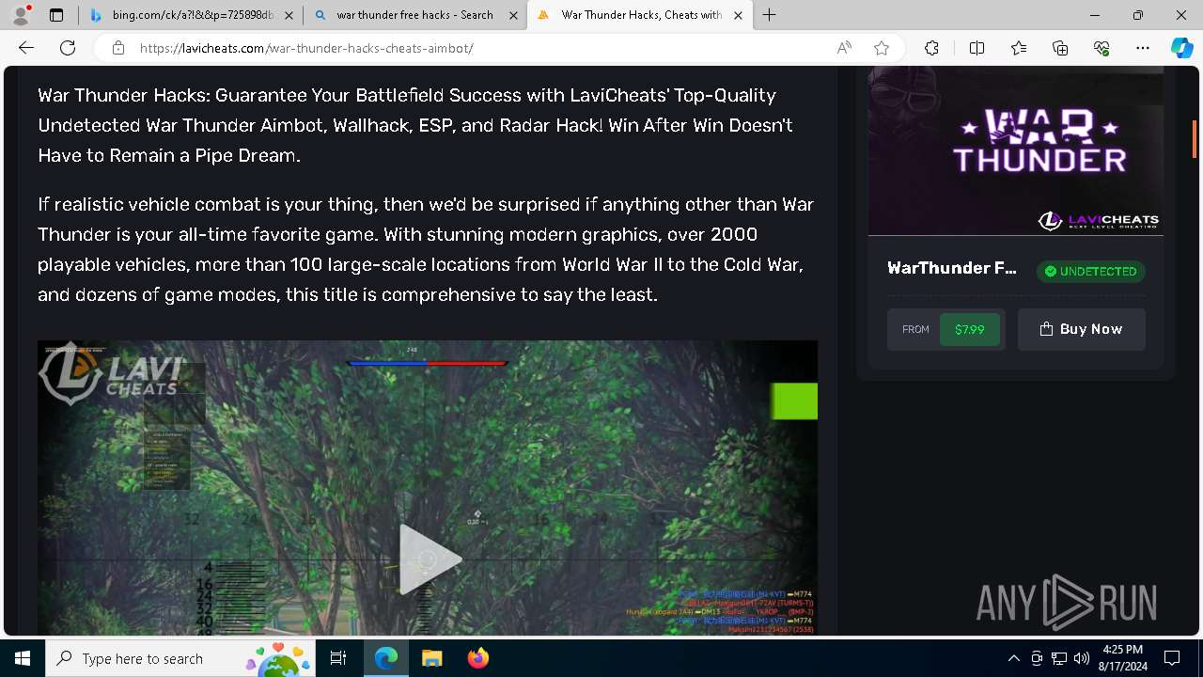Viewport: 1203px width, 677px height.
Task: Turn on Read aloud
Action: point(844,48)
